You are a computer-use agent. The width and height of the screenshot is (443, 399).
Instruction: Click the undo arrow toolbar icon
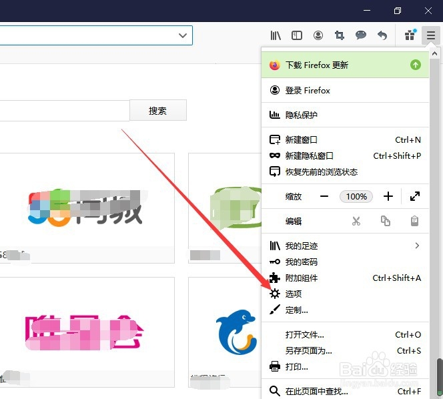point(382,35)
